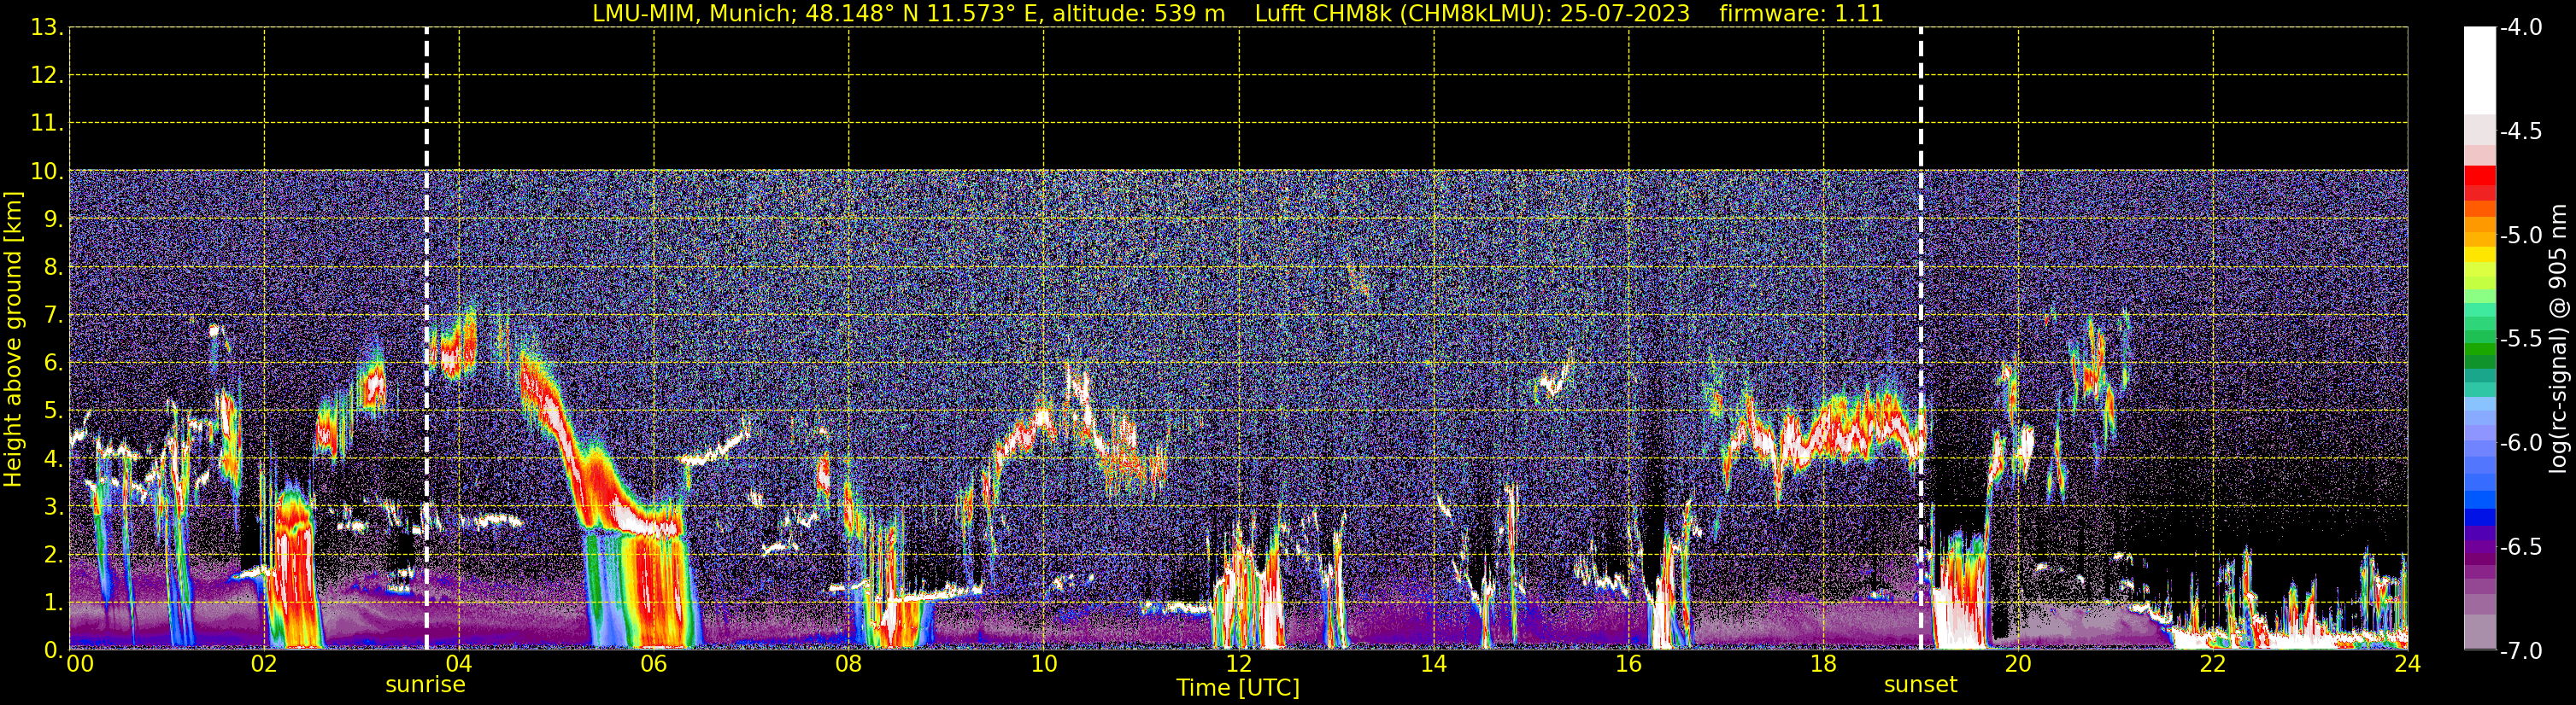Screen dimensions: 2576x705
Task: Pick the bright blue segment of the colorbar
Action: 2479,499
